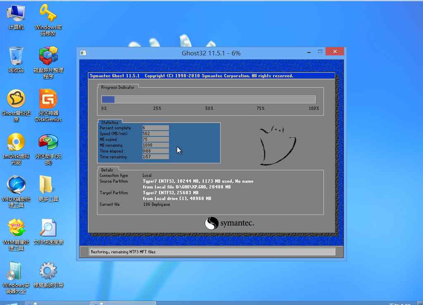Click the MB copied value 75
423x305 pixels.
pos(156,140)
